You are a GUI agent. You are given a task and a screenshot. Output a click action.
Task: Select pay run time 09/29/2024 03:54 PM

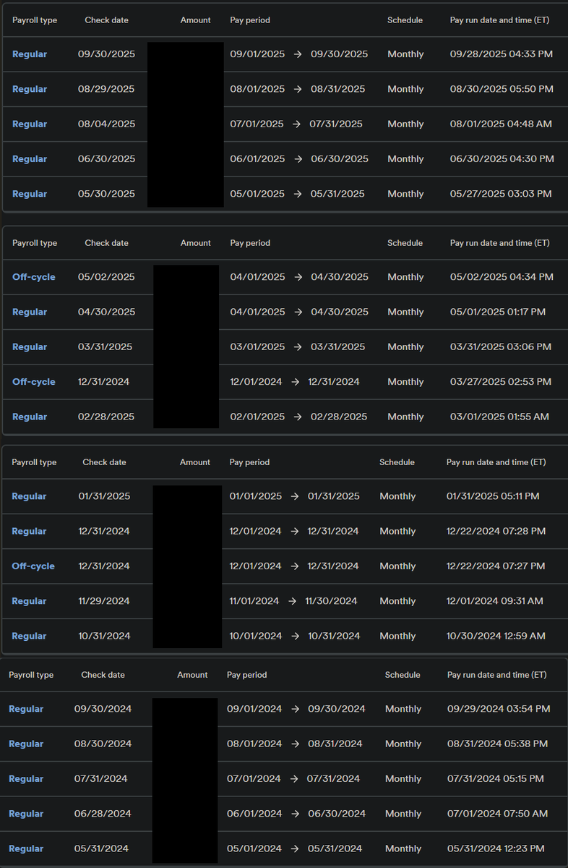pyautogui.click(x=499, y=709)
